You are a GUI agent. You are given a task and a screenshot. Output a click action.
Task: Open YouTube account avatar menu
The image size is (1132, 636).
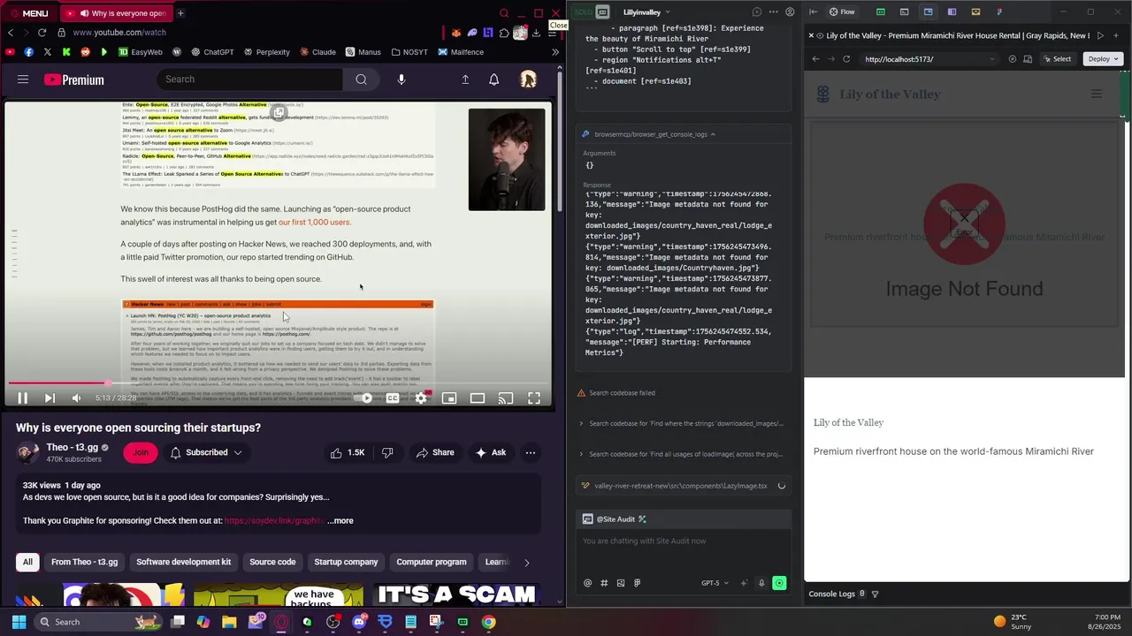click(x=529, y=79)
